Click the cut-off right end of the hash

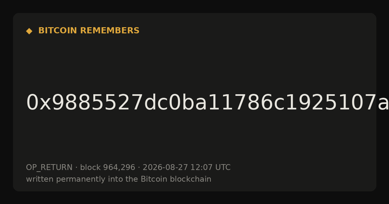pyautogui.click(x=383, y=103)
